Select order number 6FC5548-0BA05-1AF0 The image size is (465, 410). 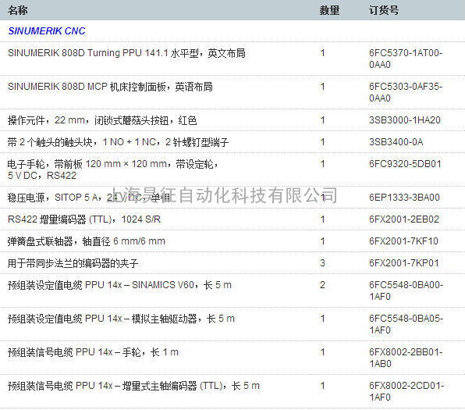pos(406,324)
